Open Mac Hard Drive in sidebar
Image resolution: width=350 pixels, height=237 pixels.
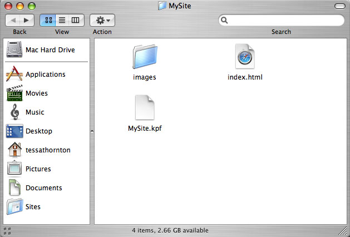tap(41, 50)
